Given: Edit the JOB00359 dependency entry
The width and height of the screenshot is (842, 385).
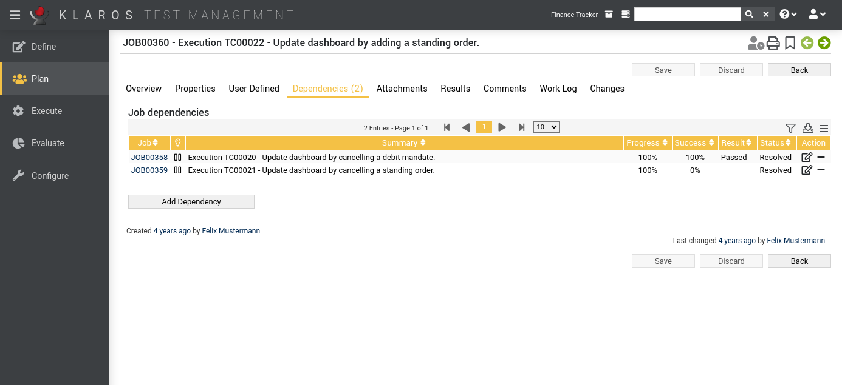Looking at the screenshot, I should [806, 170].
